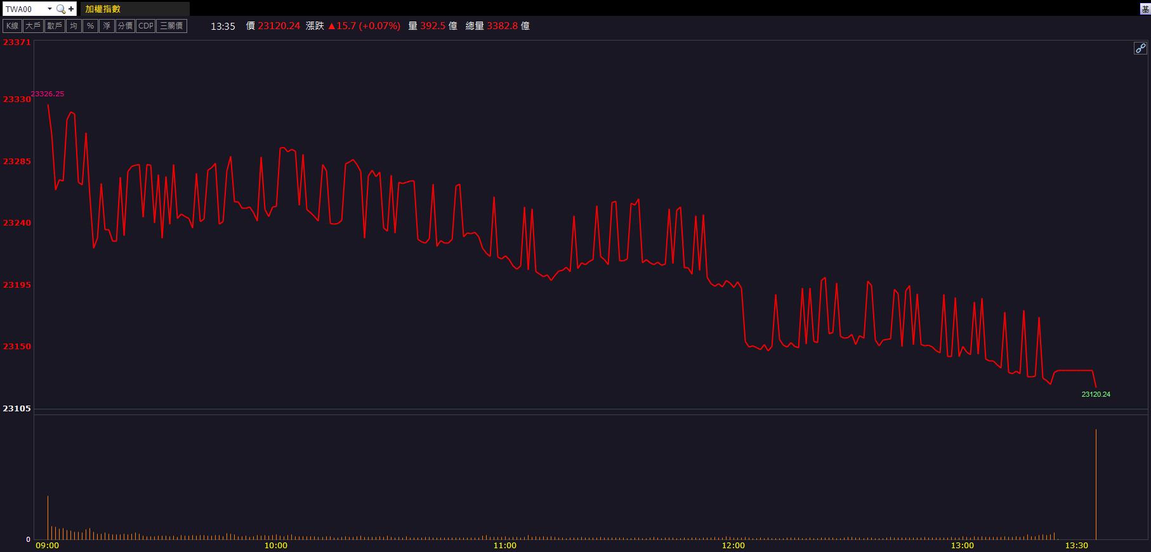Click the 基 button at the top right
Screen dimensions: 1151x552
pyautogui.click(x=1145, y=9)
